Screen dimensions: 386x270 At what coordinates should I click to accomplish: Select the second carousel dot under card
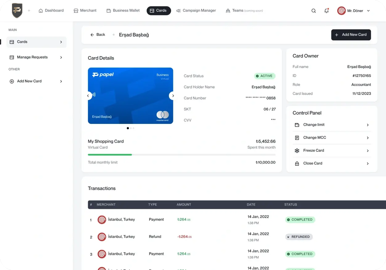coord(131,128)
